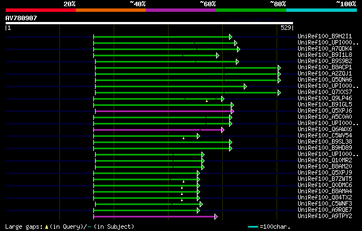Click the arrowhead ending the C5WNF3 alignment
The height and width of the screenshot is (231, 362).
pos(201,204)
